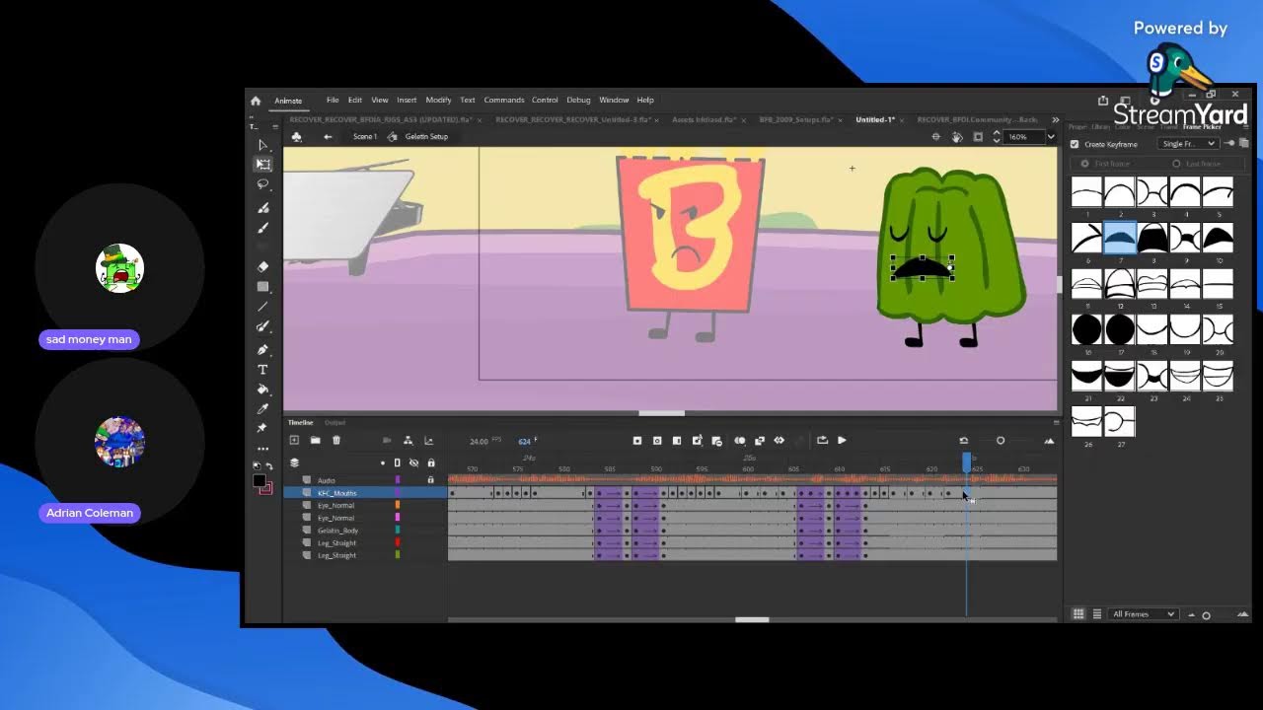Toggle show all layers as outlines
Image resolution: width=1263 pixels, height=710 pixels.
pos(398,462)
